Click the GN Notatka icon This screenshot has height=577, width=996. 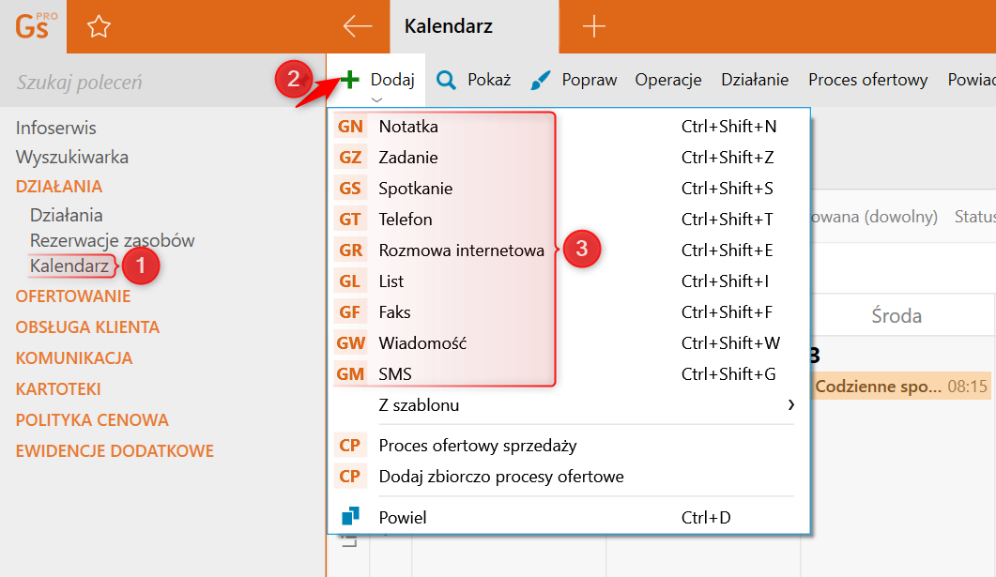pyautogui.click(x=351, y=127)
